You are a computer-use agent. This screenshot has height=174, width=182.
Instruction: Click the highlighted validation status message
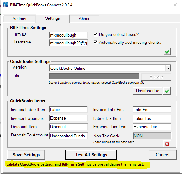pos(75,164)
